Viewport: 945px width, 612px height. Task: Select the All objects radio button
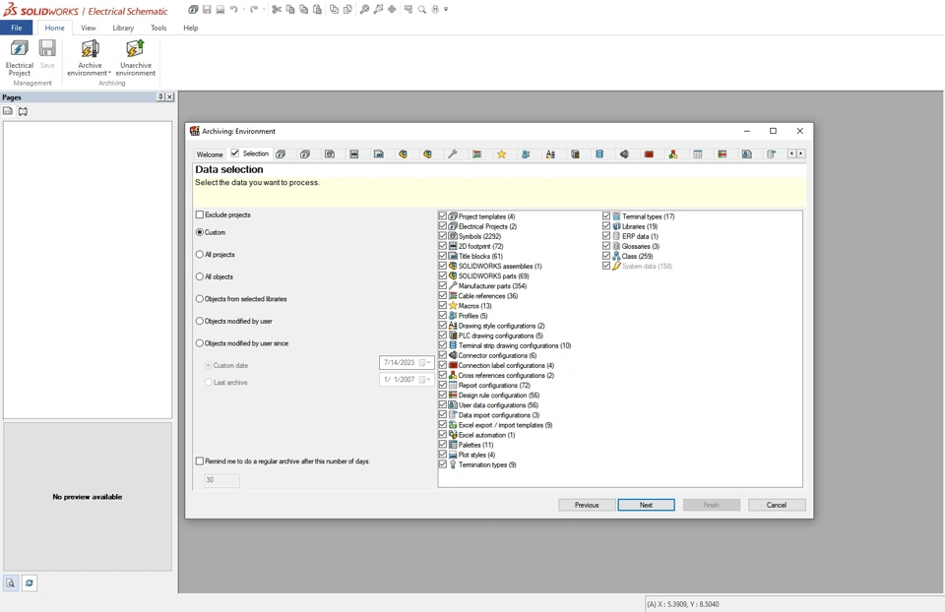200,276
